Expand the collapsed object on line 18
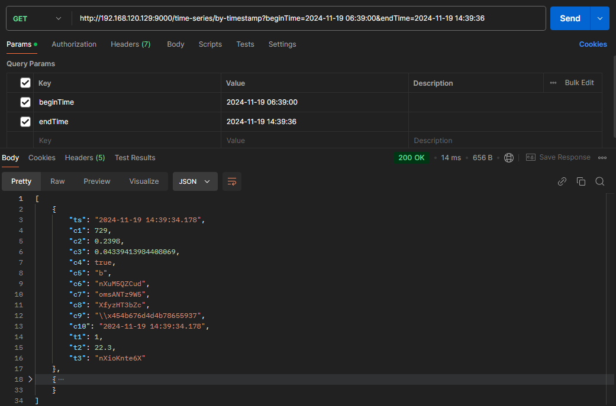 [31, 379]
